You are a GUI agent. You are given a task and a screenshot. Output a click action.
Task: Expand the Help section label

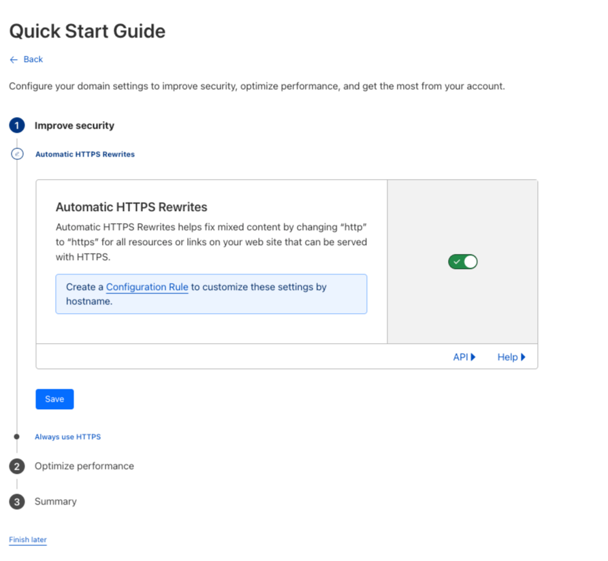[x=507, y=357]
